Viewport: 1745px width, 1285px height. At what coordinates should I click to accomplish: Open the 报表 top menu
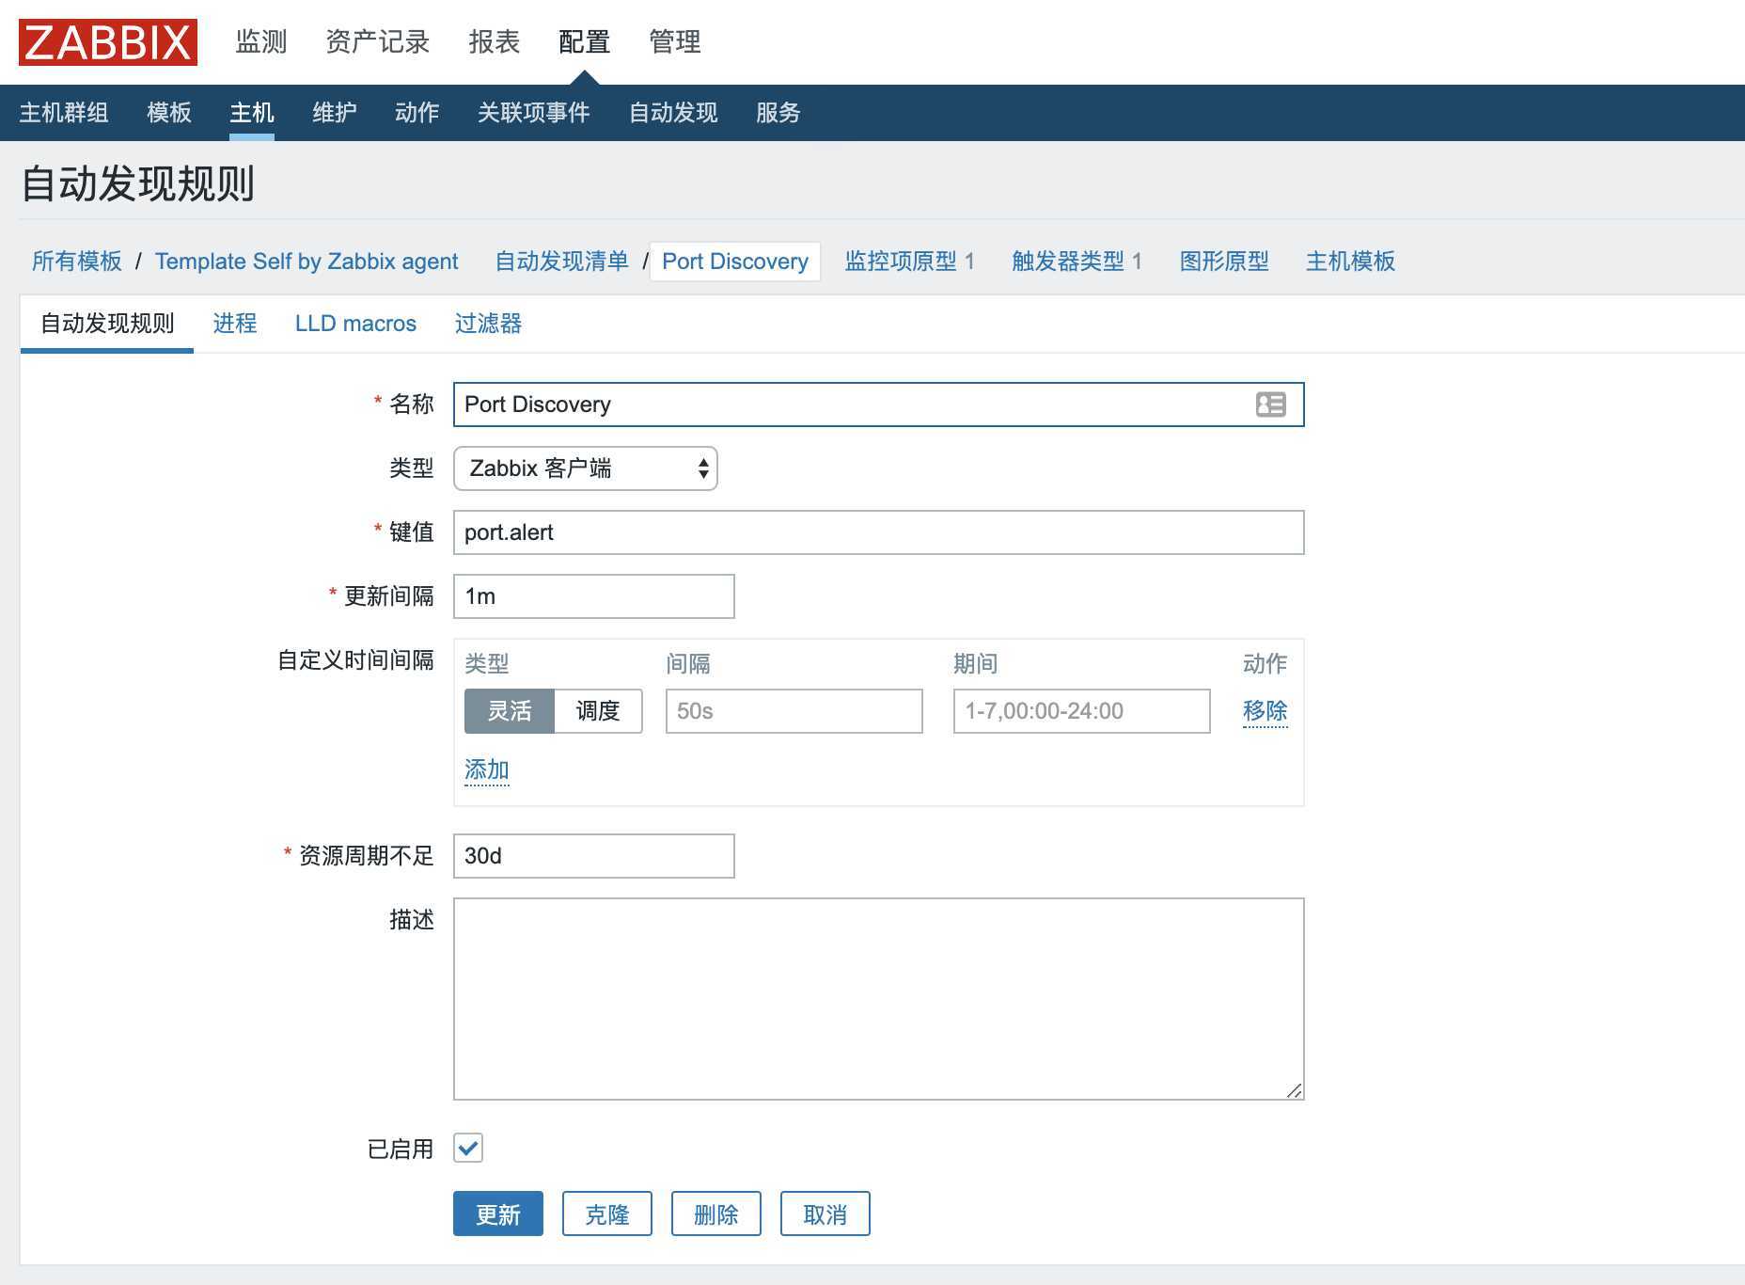(x=495, y=42)
